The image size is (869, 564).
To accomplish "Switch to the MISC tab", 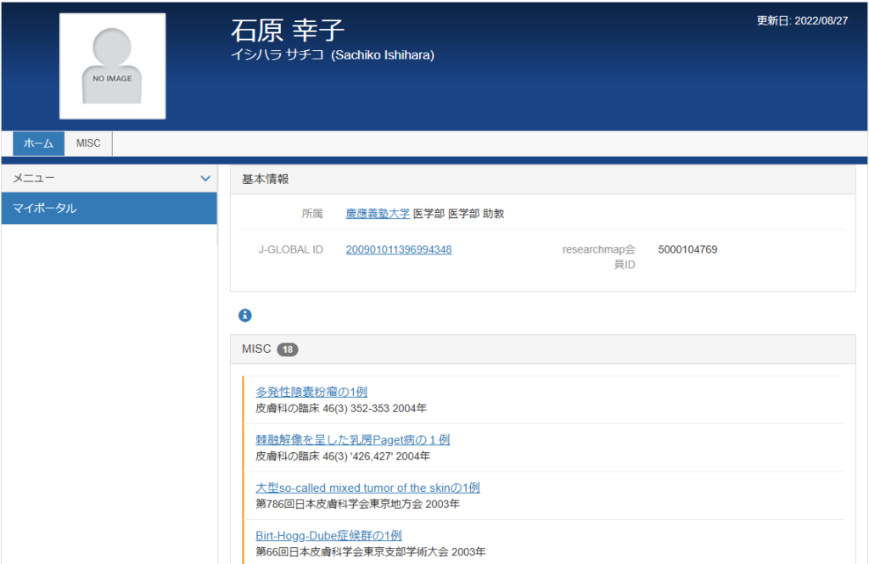I will pyautogui.click(x=88, y=143).
